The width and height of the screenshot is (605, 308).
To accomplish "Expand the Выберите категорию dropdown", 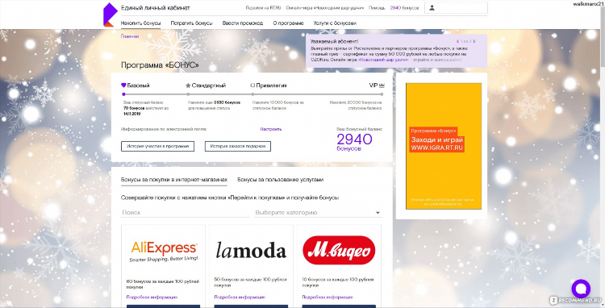I will tap(319, 212).
